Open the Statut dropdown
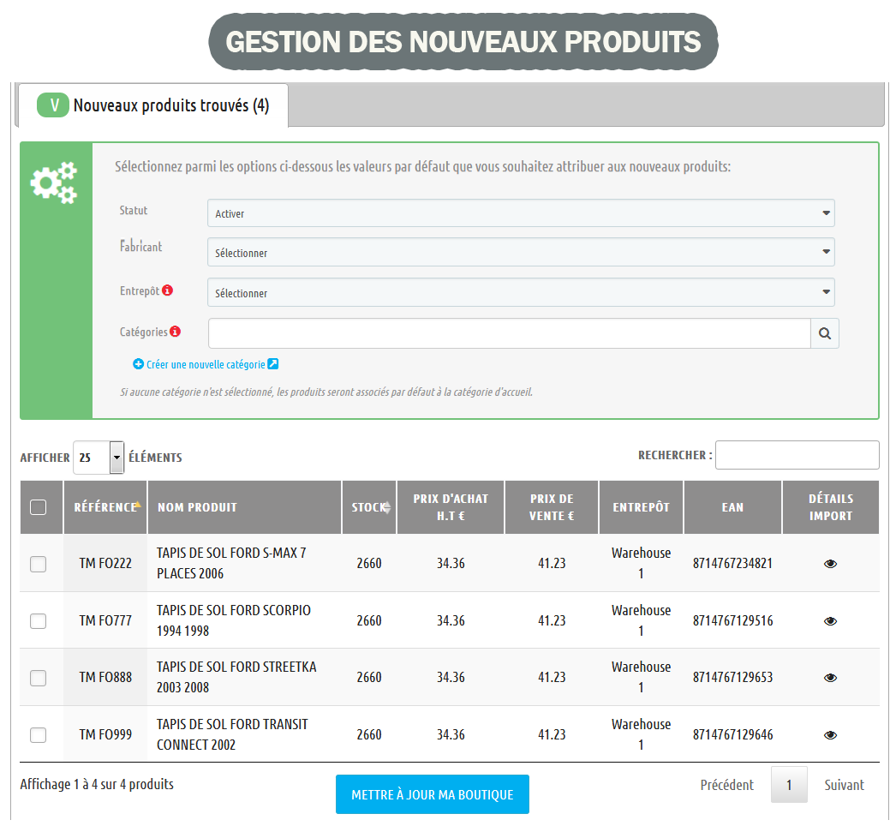The width and height of the screenshot is (896, 826). (520, 213)
